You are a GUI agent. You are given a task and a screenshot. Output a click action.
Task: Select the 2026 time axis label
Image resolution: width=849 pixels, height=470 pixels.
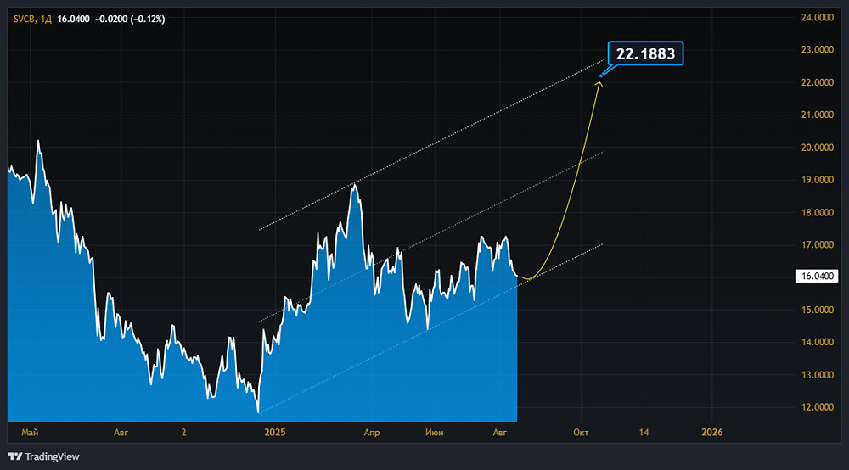712,432
